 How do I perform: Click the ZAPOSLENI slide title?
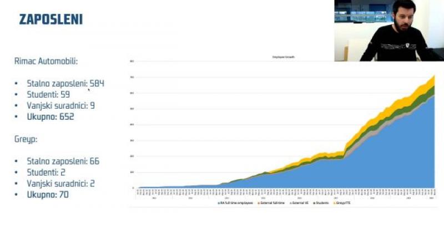tap(51, 19)
